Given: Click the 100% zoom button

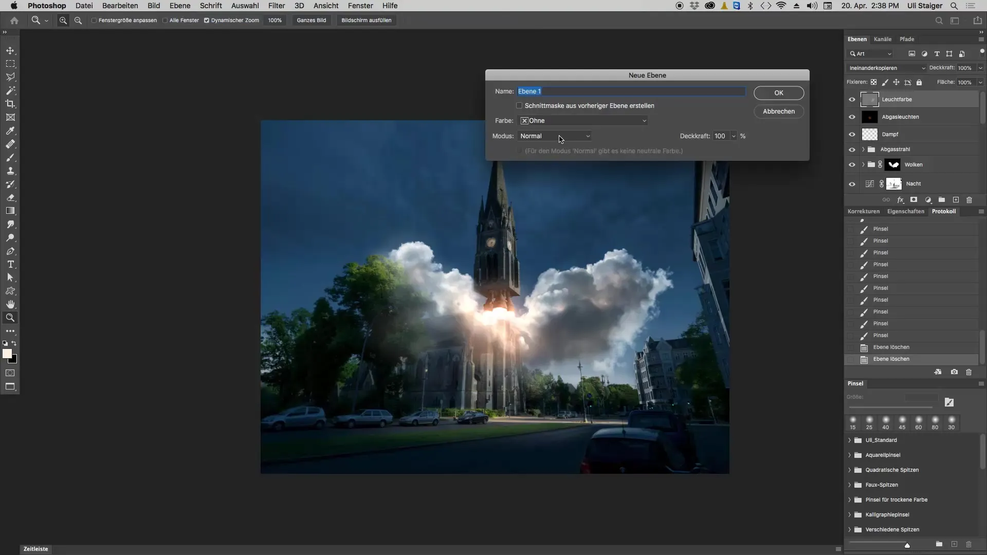Looking at the screenshot, I should pyautogui.click(x=275, y=21).
